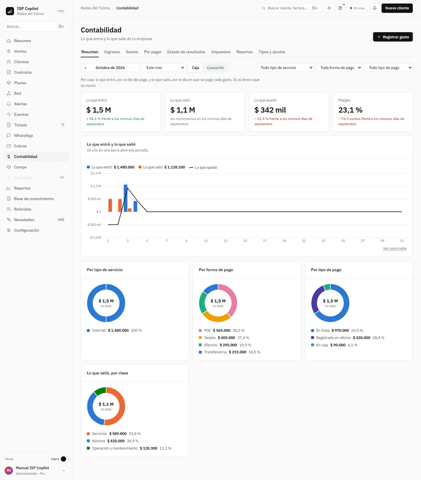Screen dimensions: 421x480
Task: Switch to the Ingresos tab
Action: coord(112,52)
